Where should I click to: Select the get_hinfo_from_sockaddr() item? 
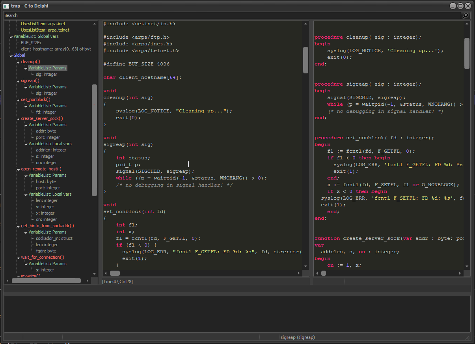(x=47, y=226)
